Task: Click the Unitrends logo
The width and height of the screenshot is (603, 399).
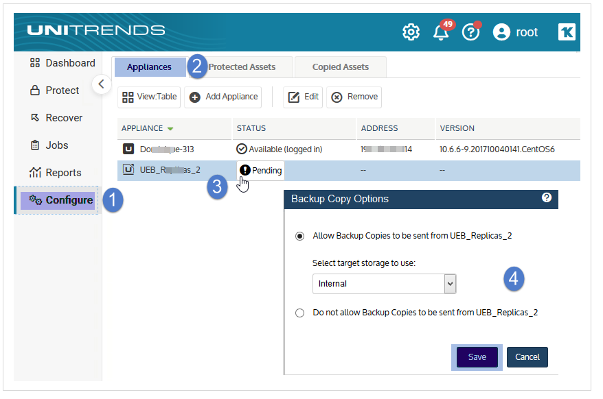Action: tap(96, 30)
